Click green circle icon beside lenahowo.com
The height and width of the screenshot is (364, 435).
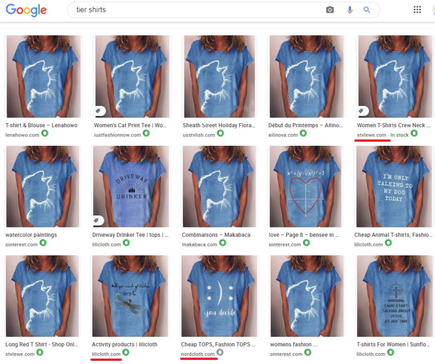click(x=45, y=133)
